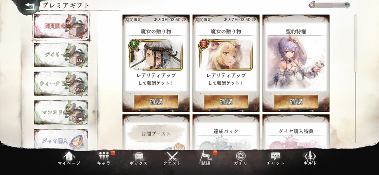Select the ダイヤ購入 tab
Viewport: 379px width, 175px height.
61,140
